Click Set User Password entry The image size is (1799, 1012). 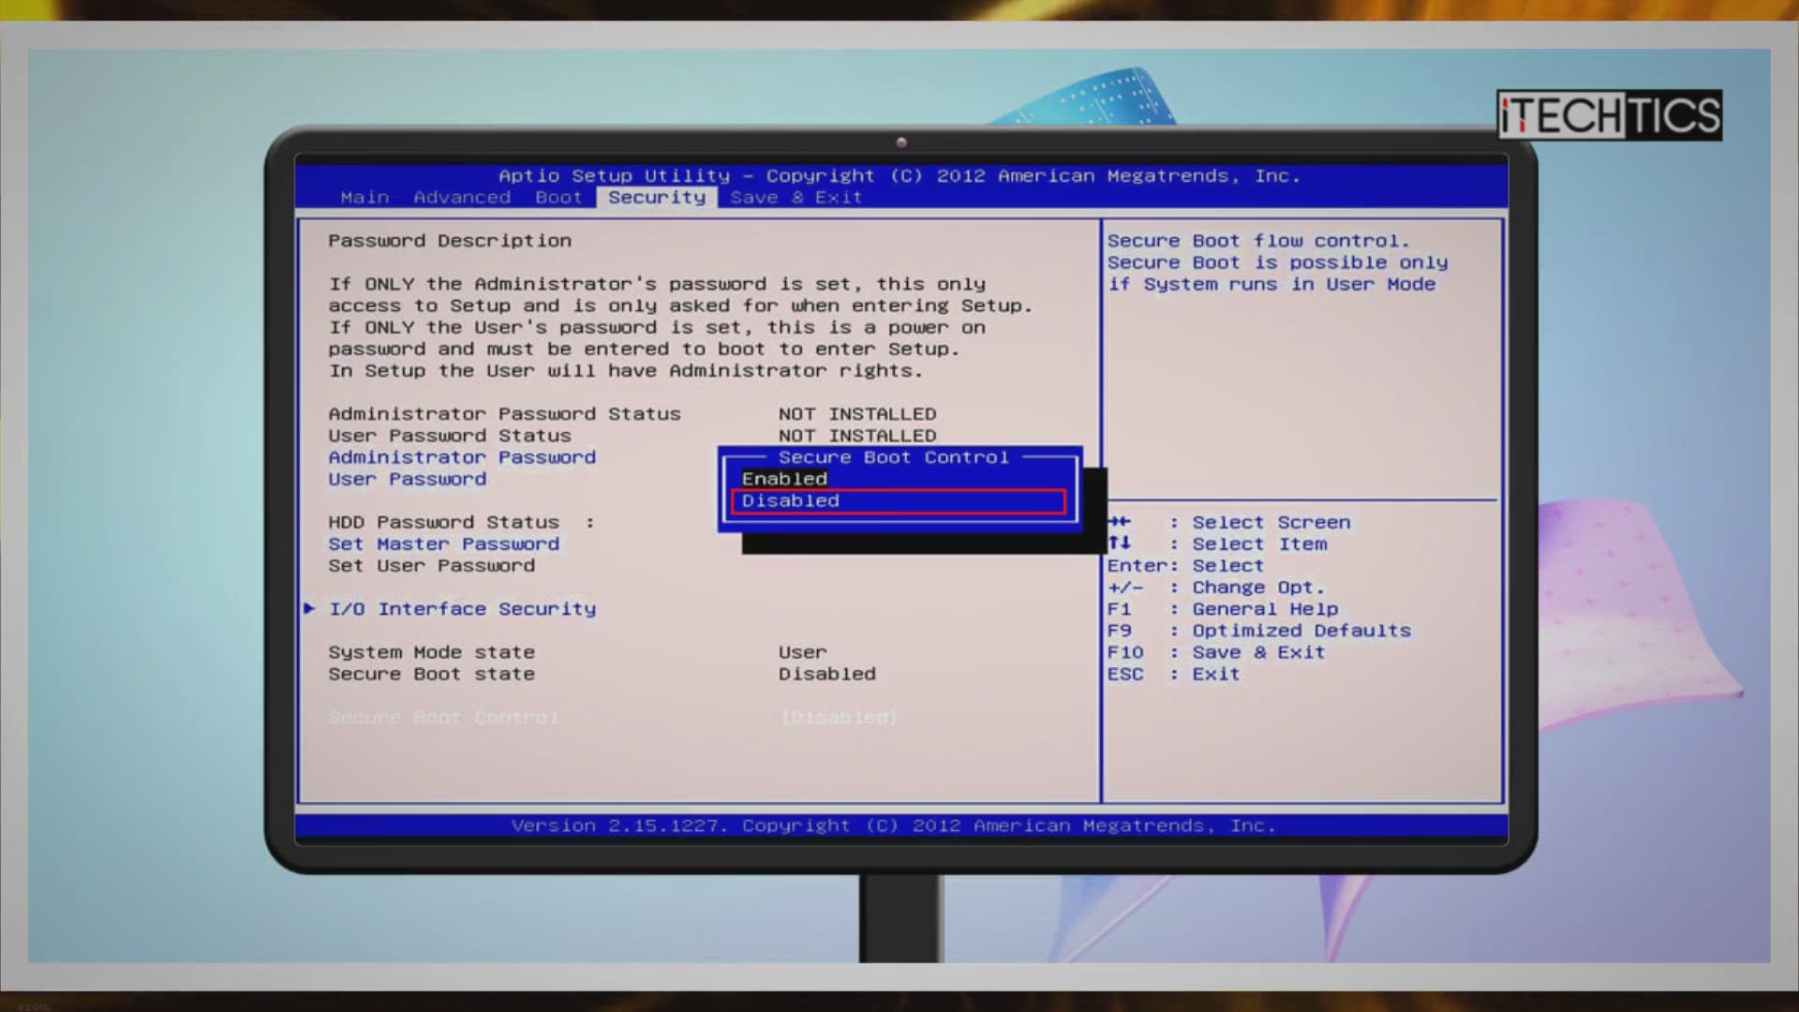pos(431,566)
